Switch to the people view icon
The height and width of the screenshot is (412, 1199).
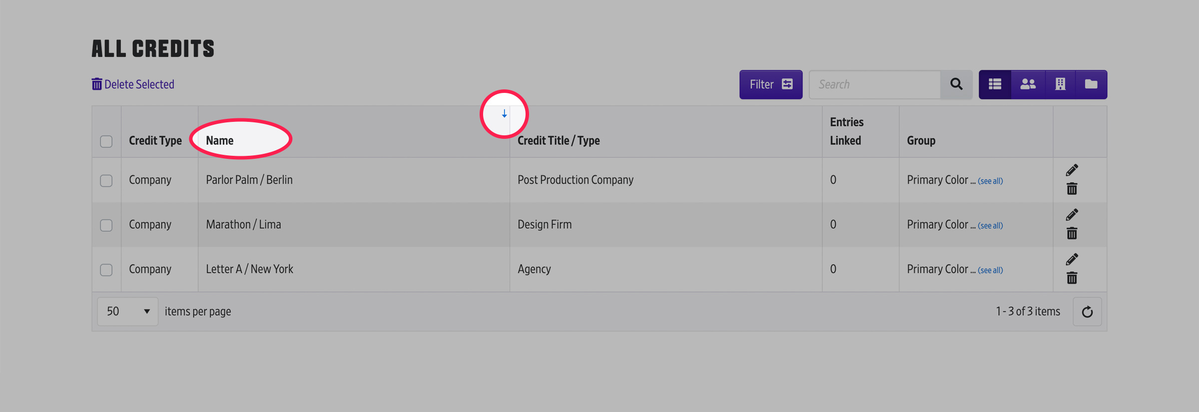[x=1027, y=84]
